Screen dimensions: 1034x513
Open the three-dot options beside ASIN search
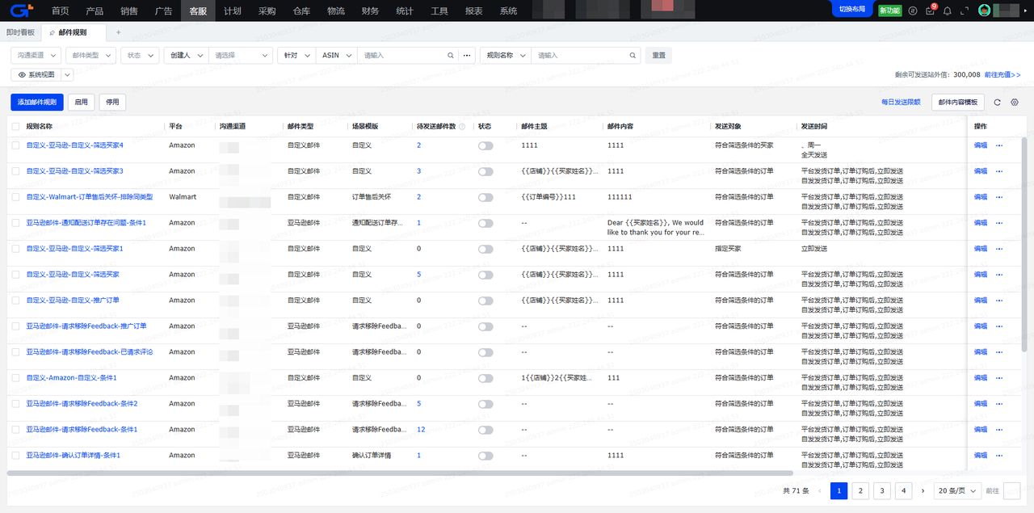click(467, 56)
